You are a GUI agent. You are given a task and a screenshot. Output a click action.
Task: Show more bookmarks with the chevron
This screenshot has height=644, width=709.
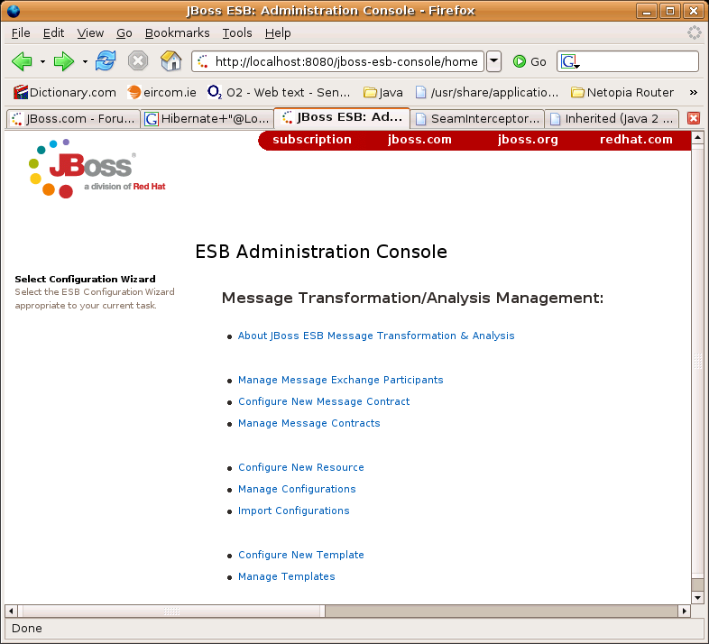(x=693, y=92)
